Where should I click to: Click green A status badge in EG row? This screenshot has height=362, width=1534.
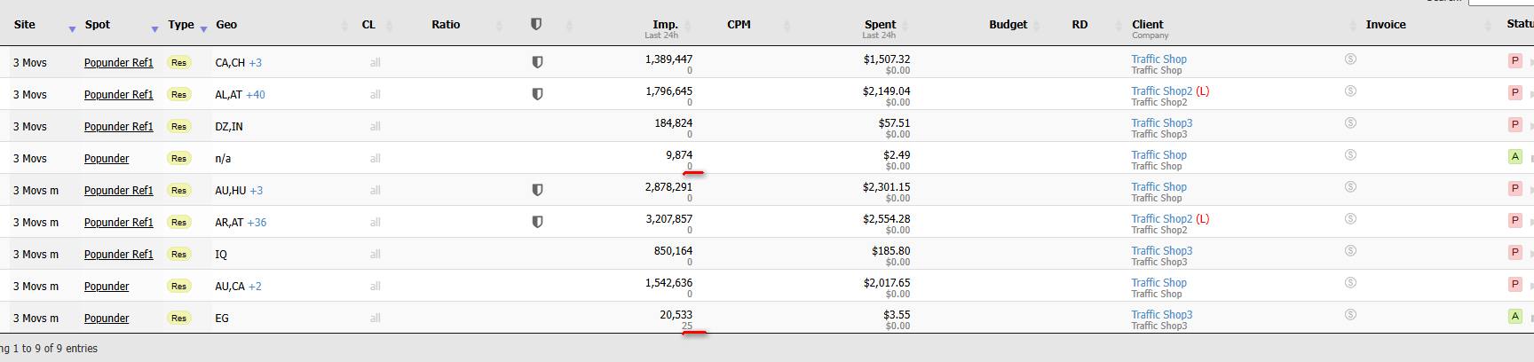click(x=1515, y=316)
